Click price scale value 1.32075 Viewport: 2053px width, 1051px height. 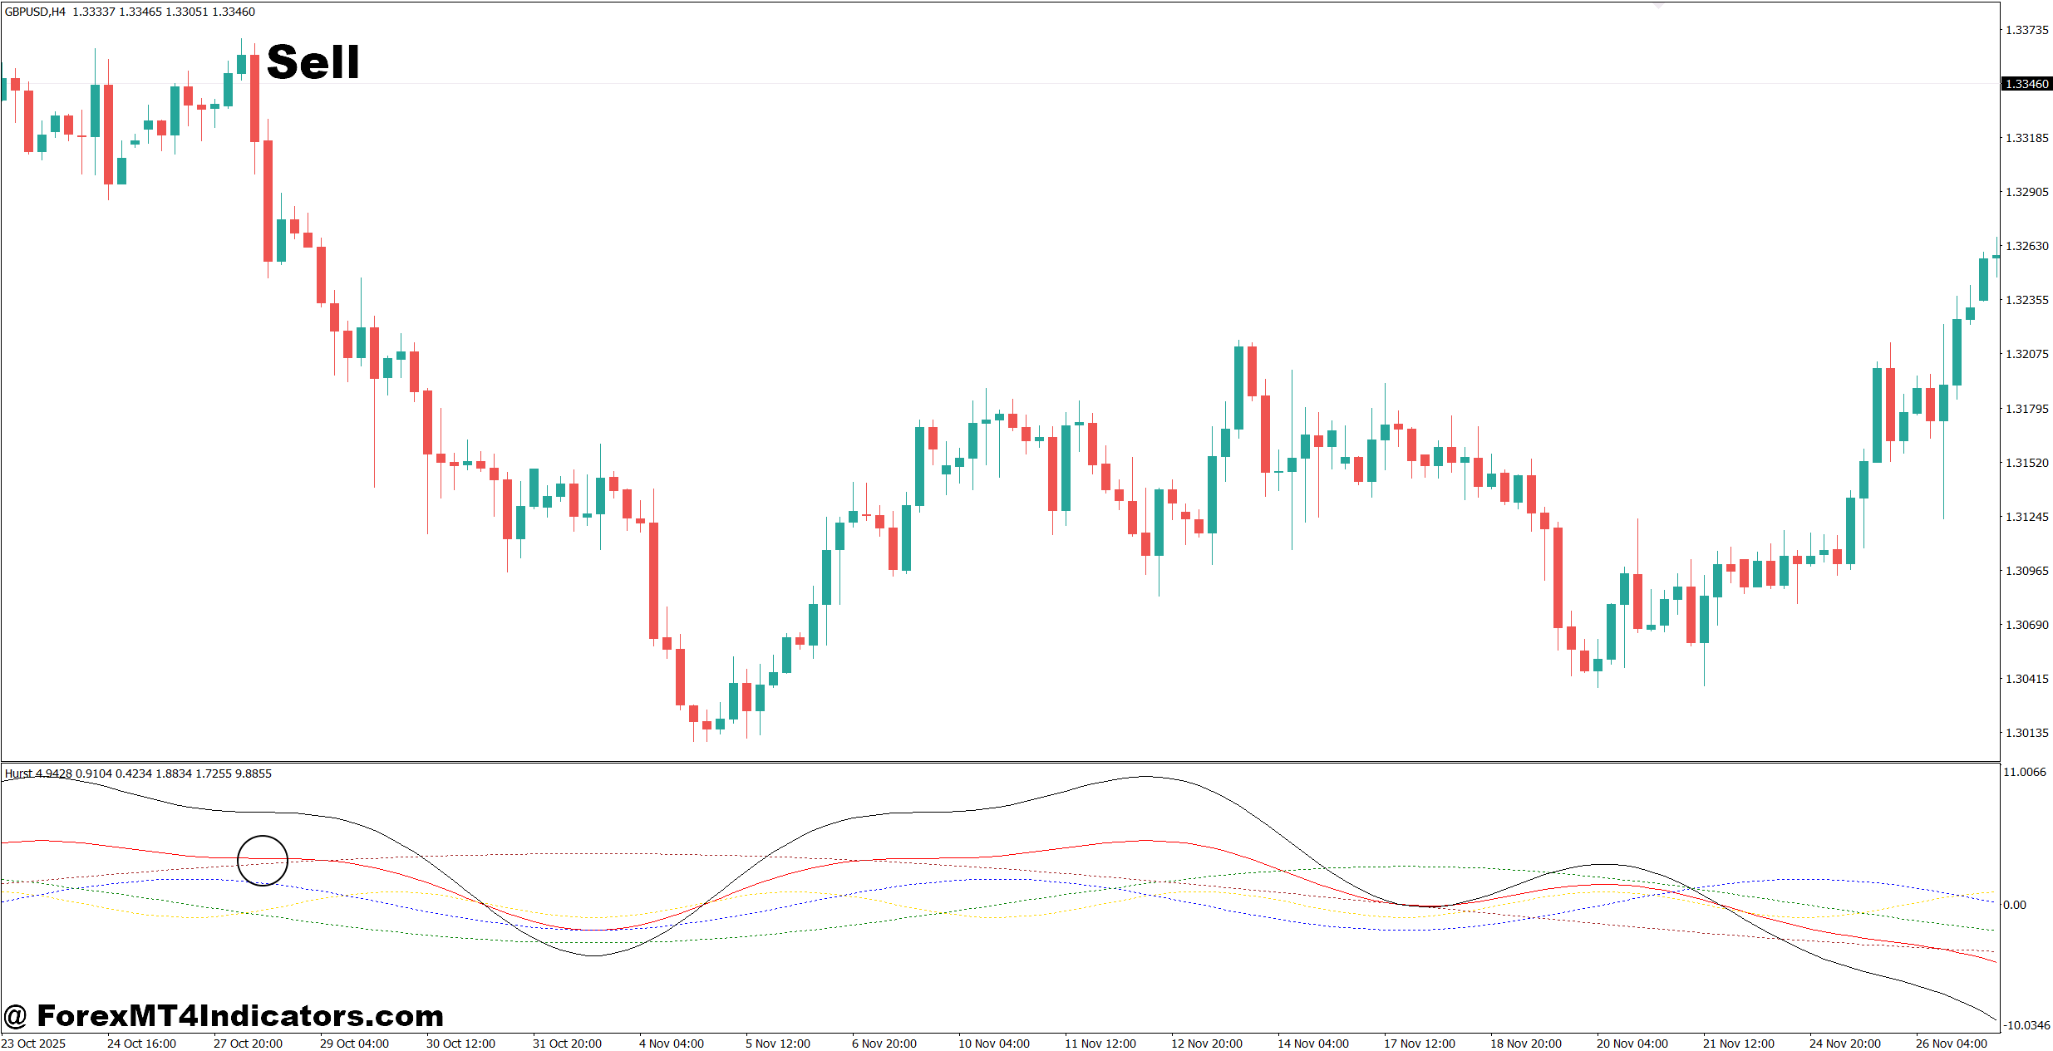pyautogui.click(x=2027, y=354)
